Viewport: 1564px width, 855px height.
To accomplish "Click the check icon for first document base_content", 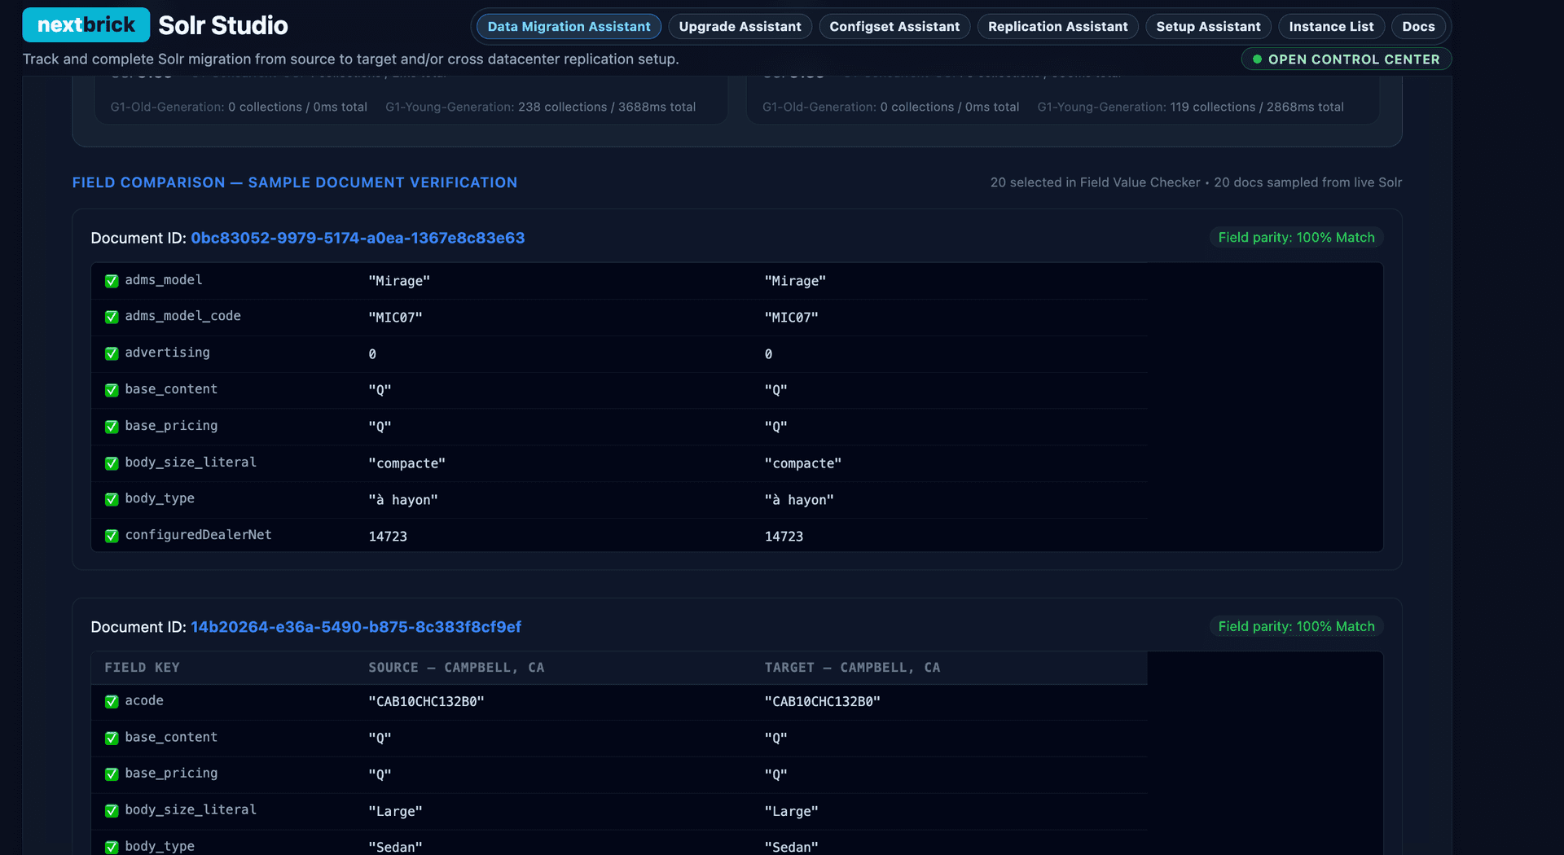I will (112, 390).
